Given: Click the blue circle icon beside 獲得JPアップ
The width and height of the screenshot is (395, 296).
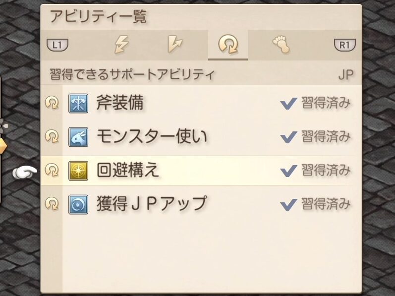Looking at the screenshot, I should click(78, 204).
